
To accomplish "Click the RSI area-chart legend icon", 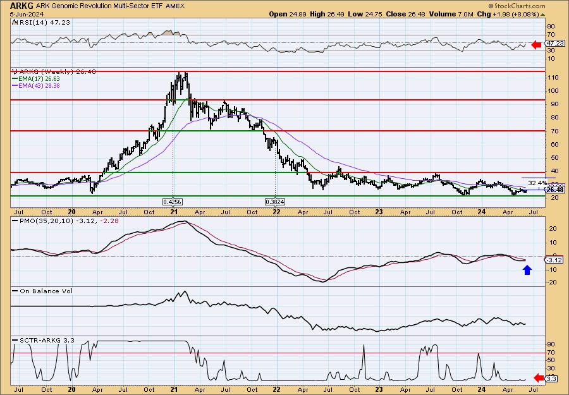I will pyautogui.click(x=15, y=22).
